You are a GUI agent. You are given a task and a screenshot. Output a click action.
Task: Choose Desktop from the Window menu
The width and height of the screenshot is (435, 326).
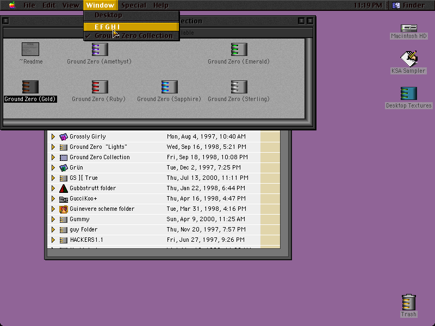(132, 15)
